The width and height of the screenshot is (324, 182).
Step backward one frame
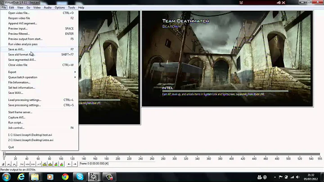(27, 164)
